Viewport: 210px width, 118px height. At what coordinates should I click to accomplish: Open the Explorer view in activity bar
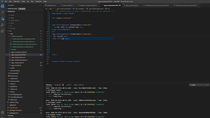click(2, 6)
